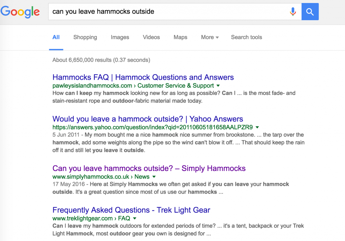The width and height of the screenshot is (345, 241).
Task: Expand the More dropdown menu
Action: (210, 37)
